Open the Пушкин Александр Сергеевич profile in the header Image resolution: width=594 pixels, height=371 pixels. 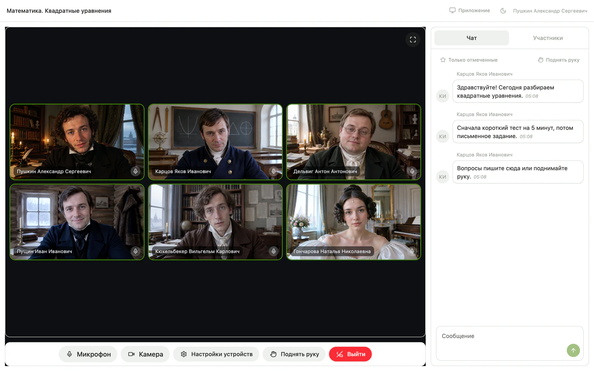pos(550,11)
